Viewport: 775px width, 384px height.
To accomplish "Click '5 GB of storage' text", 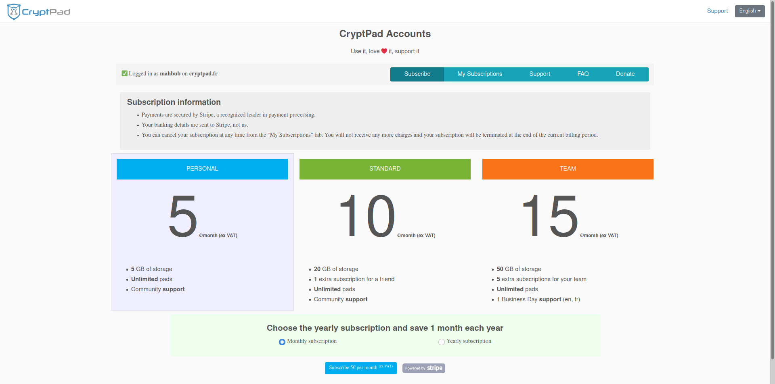I will pyautogui.click(x=151, y=269).
